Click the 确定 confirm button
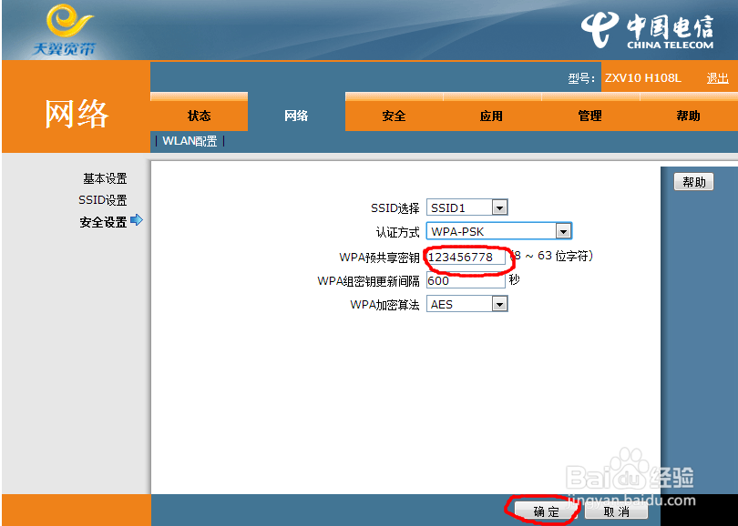This screenshot has height=526, width=738. (545, 511)
